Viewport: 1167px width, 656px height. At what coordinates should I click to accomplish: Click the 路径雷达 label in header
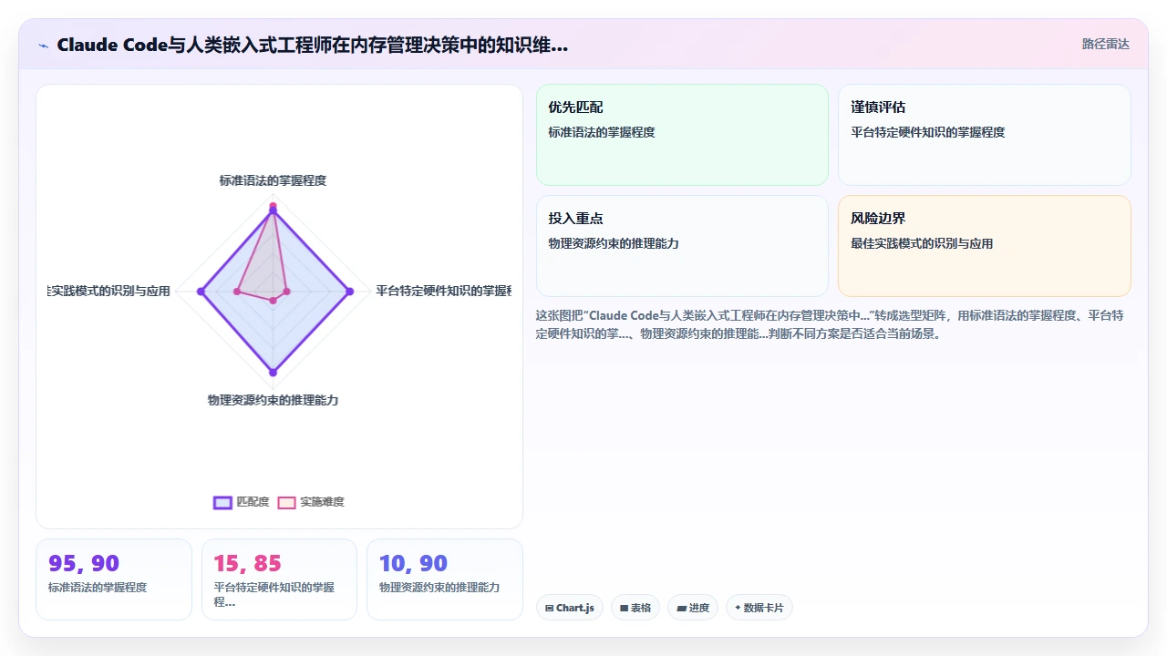coord(1105,44)
